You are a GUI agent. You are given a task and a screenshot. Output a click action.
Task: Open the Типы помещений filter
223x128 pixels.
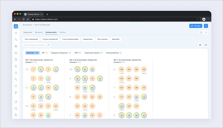(31, 39)
